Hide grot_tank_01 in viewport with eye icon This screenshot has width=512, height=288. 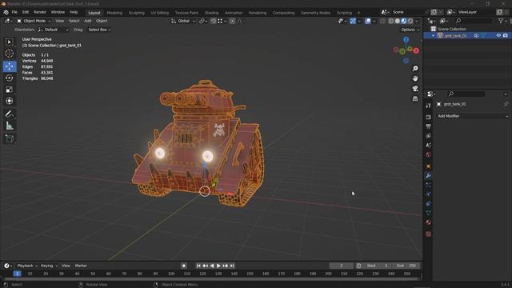(498, 35)
